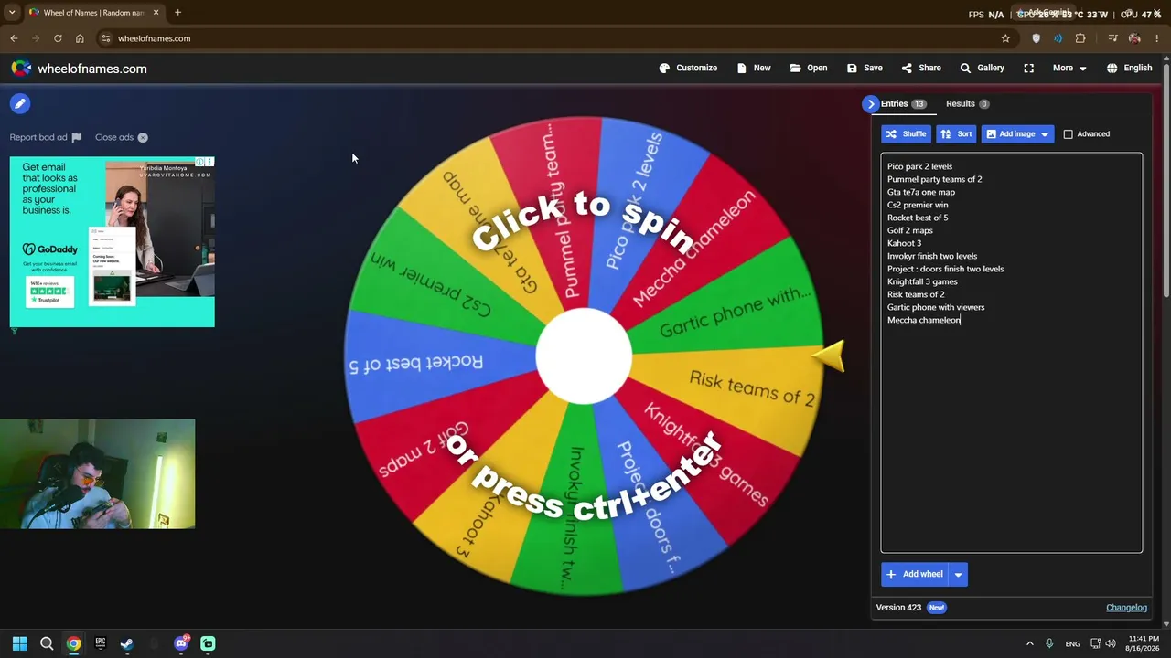
Task: Open the tab search dropdown arrow
Action: coord(11,13)
